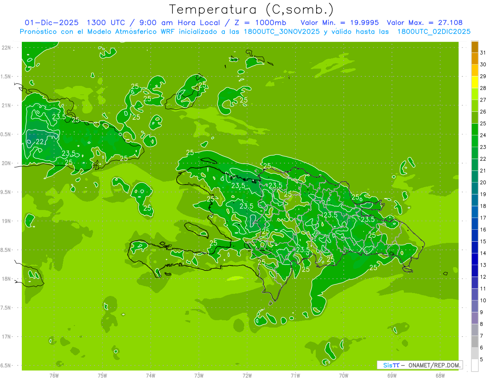Click the '17N' latitude axis label
This screenshot has height=381, width=494.
(7, 337)
